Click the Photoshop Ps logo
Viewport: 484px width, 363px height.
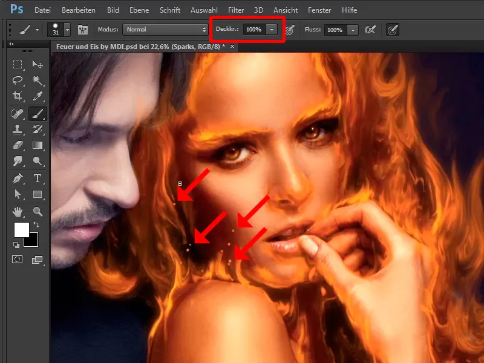tap(17, 10)
